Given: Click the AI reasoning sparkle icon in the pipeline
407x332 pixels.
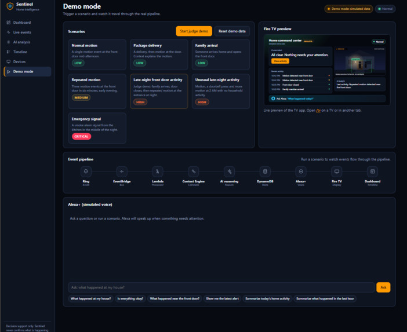Looking at the screenshot, I should click(230, 172).
